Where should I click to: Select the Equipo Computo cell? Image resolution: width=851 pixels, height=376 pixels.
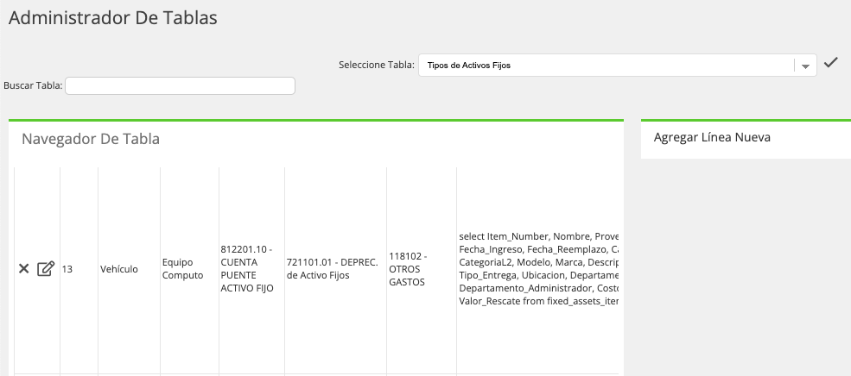tap(183, 269)
